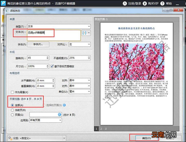
Task: Open the 应用到 dropdown showing 所有页面
Action: pyautogui.click(x=45, y=120)
